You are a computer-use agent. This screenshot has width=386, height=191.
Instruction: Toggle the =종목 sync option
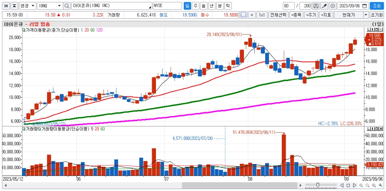click(296, 15)
